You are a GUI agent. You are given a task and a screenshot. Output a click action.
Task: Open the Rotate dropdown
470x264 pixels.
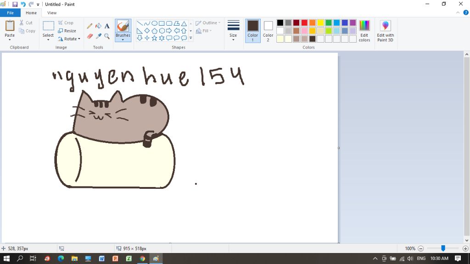[69, 39]
